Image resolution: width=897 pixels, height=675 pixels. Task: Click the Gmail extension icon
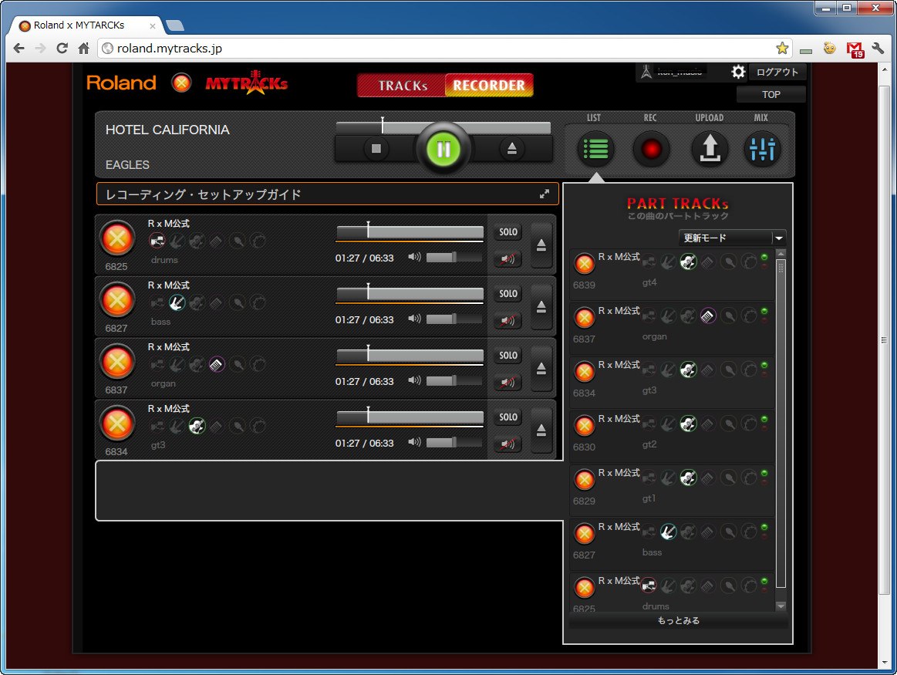pos(855,49)
